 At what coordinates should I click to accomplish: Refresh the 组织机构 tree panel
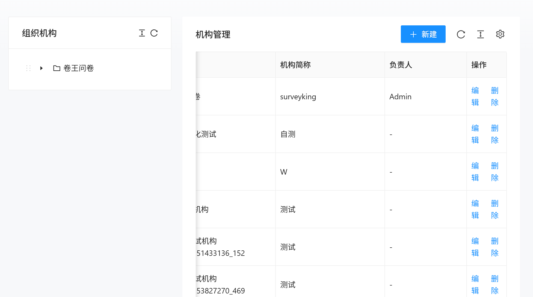(x=154, y=33)
